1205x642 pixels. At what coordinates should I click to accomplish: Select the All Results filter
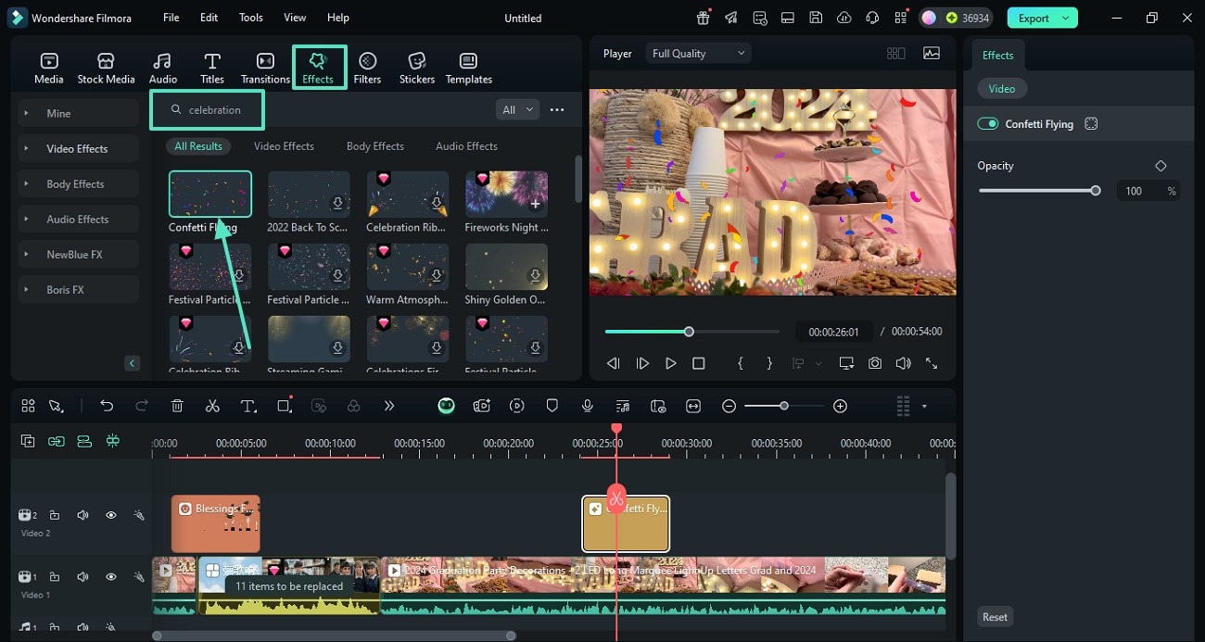(198, 146)
